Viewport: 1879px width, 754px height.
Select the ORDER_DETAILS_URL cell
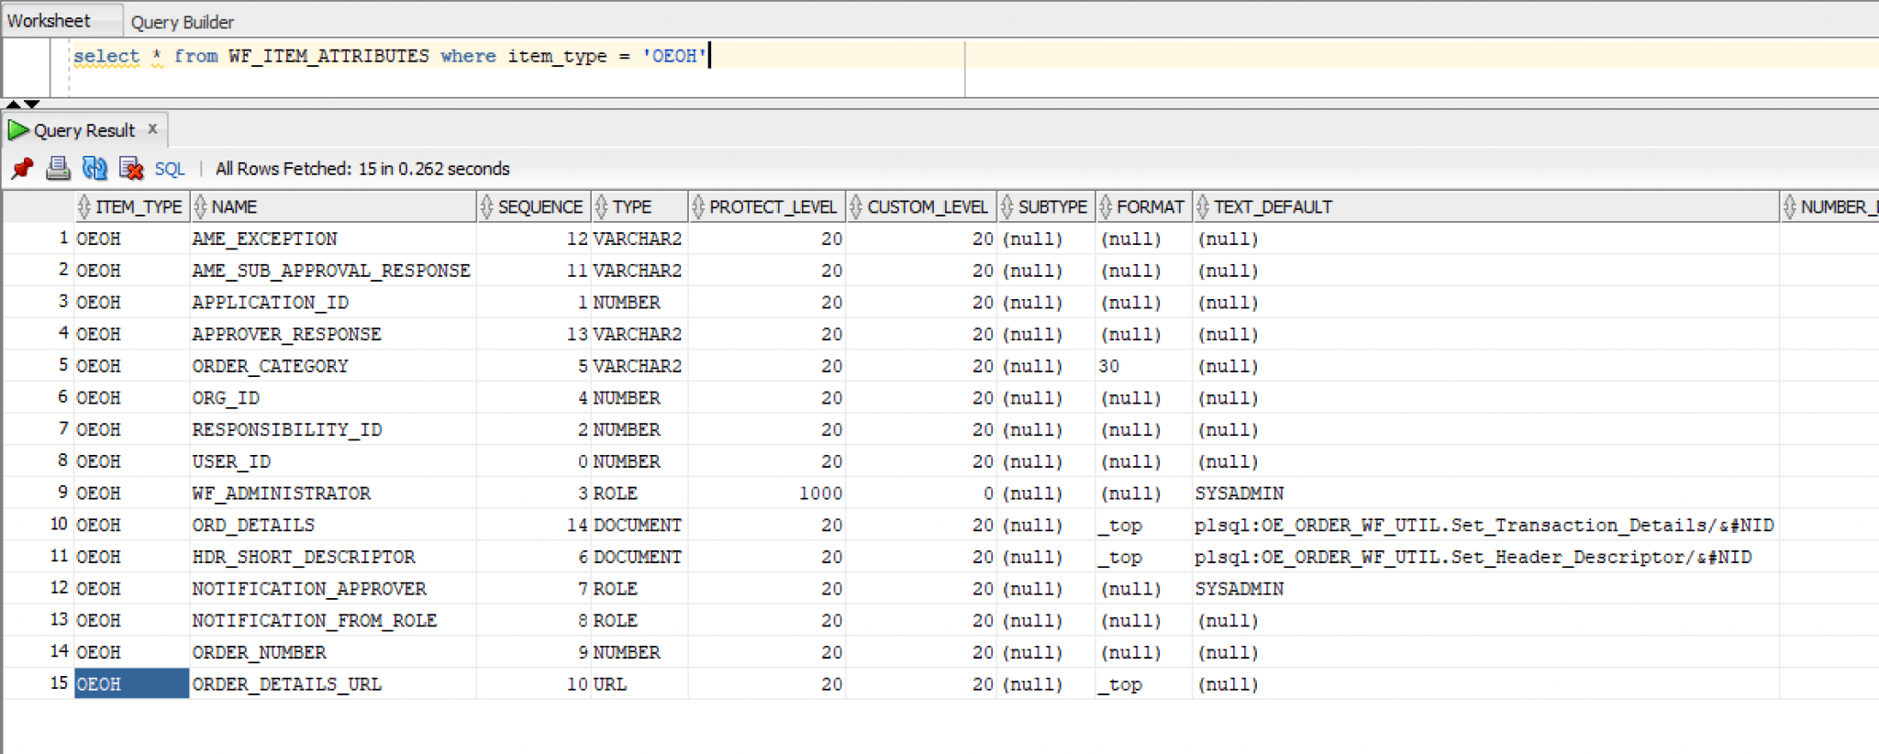click(333, 684)
